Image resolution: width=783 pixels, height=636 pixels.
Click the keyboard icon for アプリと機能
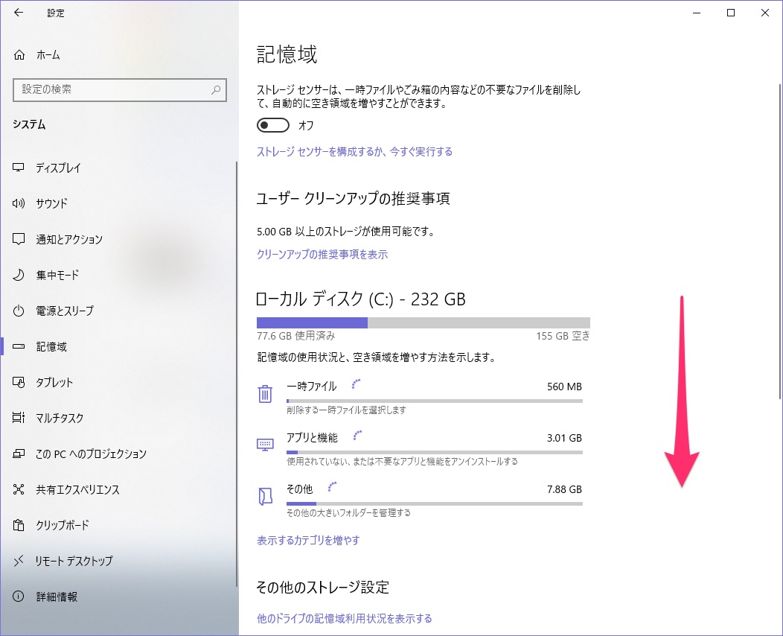[x=265, y=444]
